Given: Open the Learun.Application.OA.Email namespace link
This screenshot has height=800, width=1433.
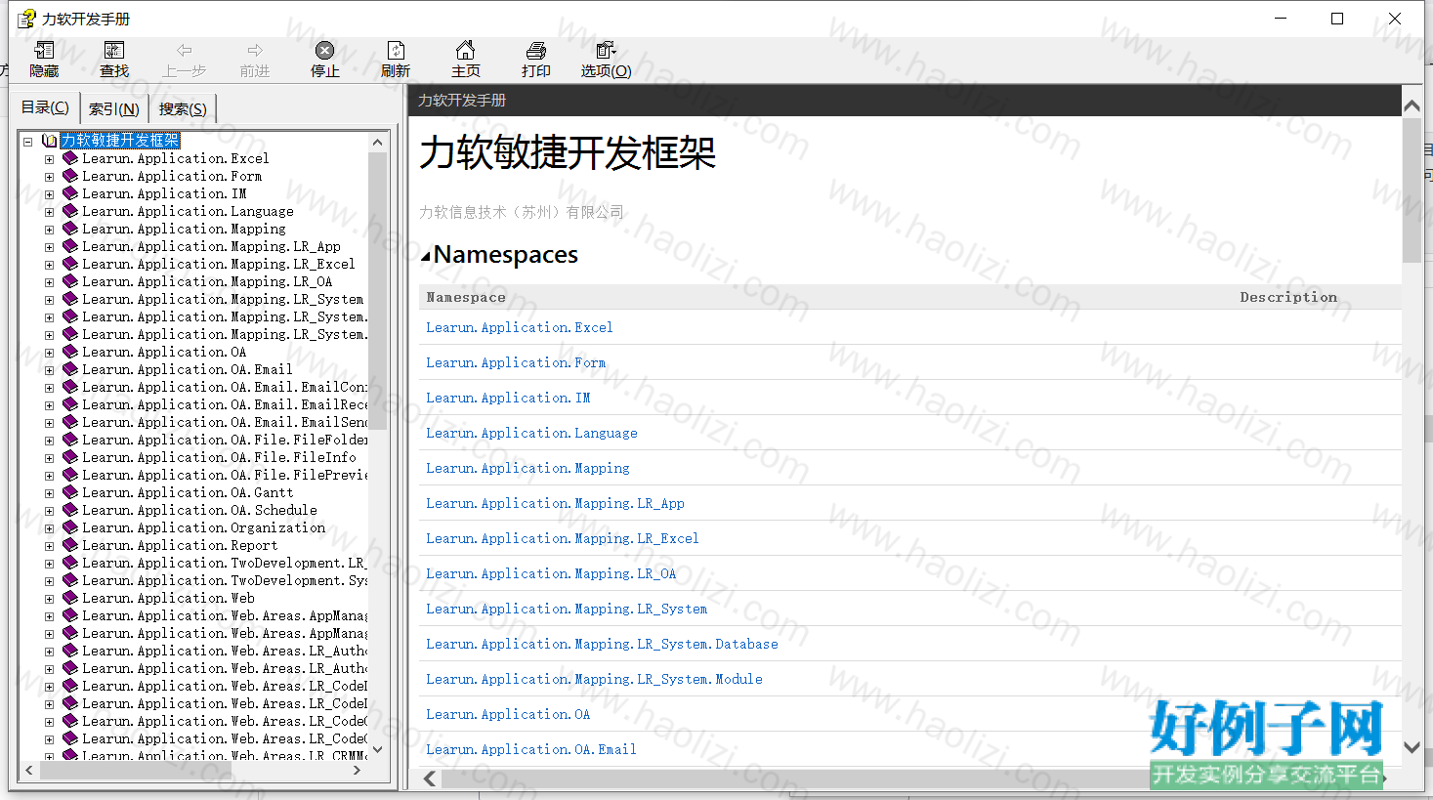Looking at the screenshot, I should tap(531, 749).
